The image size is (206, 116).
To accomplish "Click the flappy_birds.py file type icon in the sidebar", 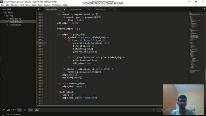I will click(7, 22).
